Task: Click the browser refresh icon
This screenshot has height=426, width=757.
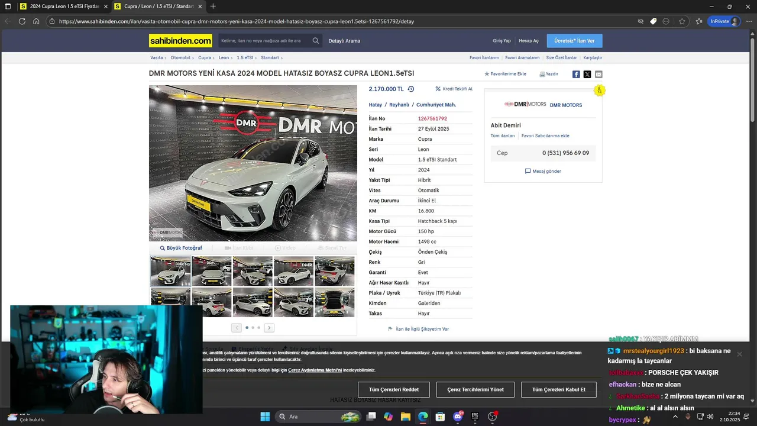Action: coord(22,21)
